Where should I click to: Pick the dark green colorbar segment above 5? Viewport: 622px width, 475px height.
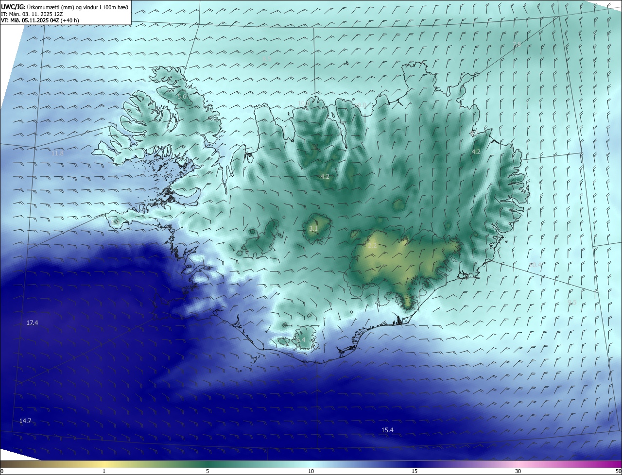click(x=207, y=464)
